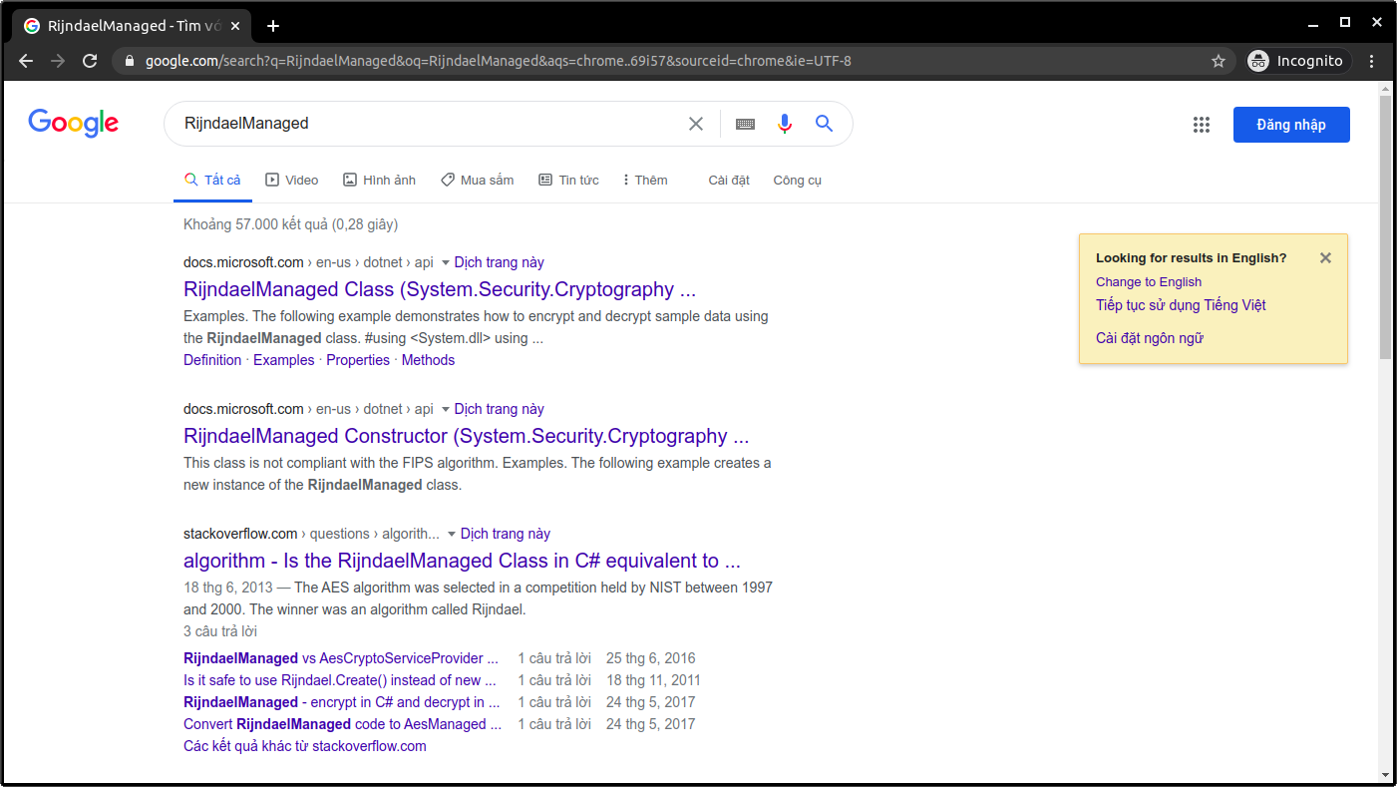Open Công cụ tools menu
Viewport: 1397px width, 787px height.
(x=797, y=180)
